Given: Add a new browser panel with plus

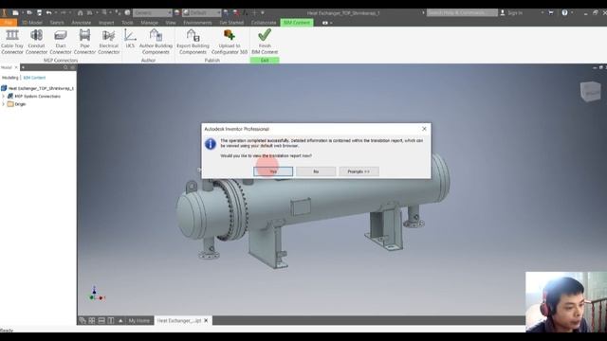Looking at the screenshot, I should coord(23,67).
